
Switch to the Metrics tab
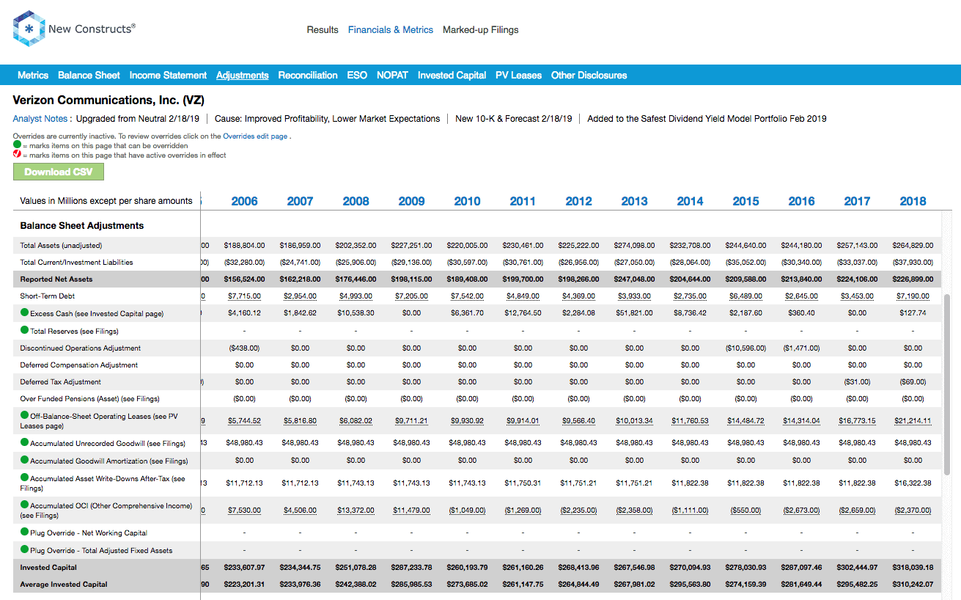[33, 75]
